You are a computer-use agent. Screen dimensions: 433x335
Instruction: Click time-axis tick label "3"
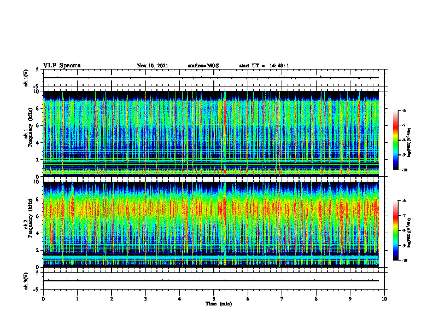pyautogui.click(x=145, y=299)
